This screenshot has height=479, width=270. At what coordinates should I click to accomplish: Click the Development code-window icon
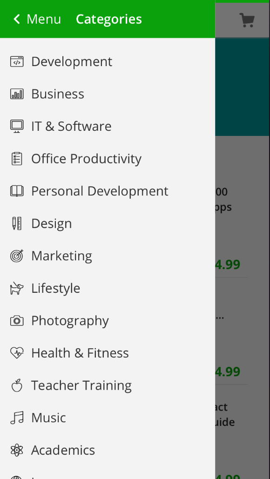(x=17, y=61)
